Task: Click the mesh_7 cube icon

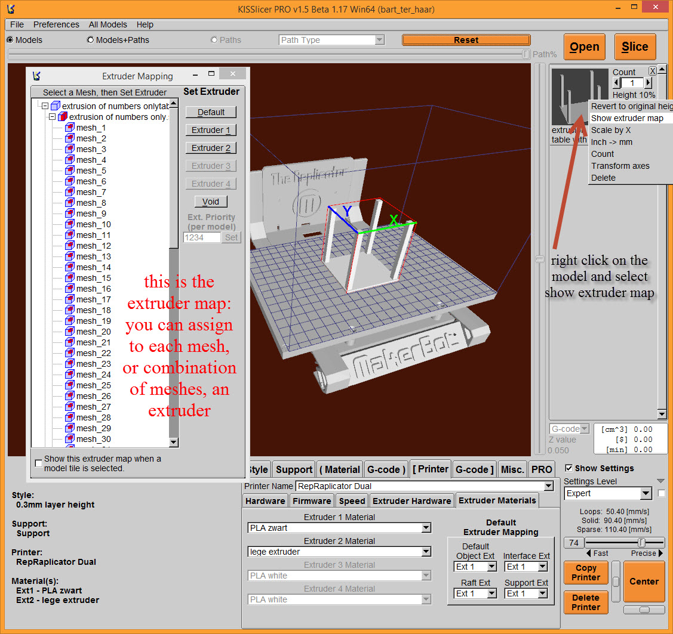Action: click(x=69, y=191)
